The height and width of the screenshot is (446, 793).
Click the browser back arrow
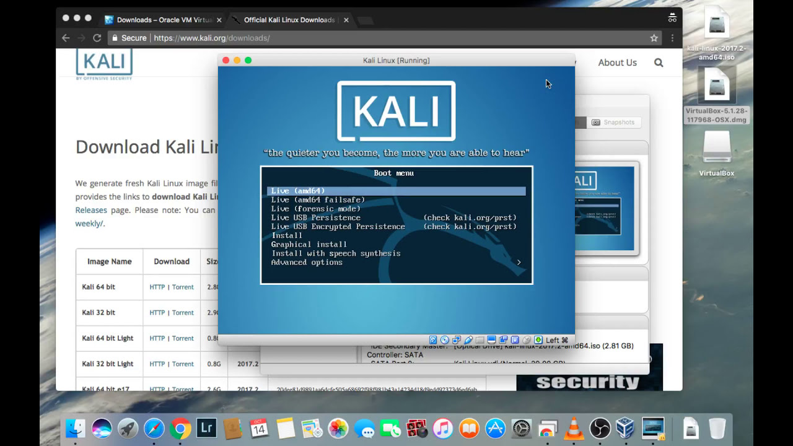tap(66, 38)
